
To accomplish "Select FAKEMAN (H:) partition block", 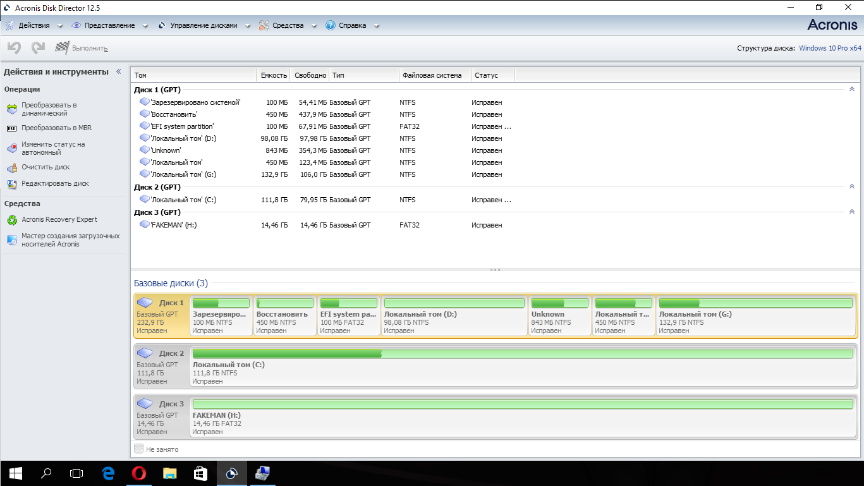I will (523, 416).
